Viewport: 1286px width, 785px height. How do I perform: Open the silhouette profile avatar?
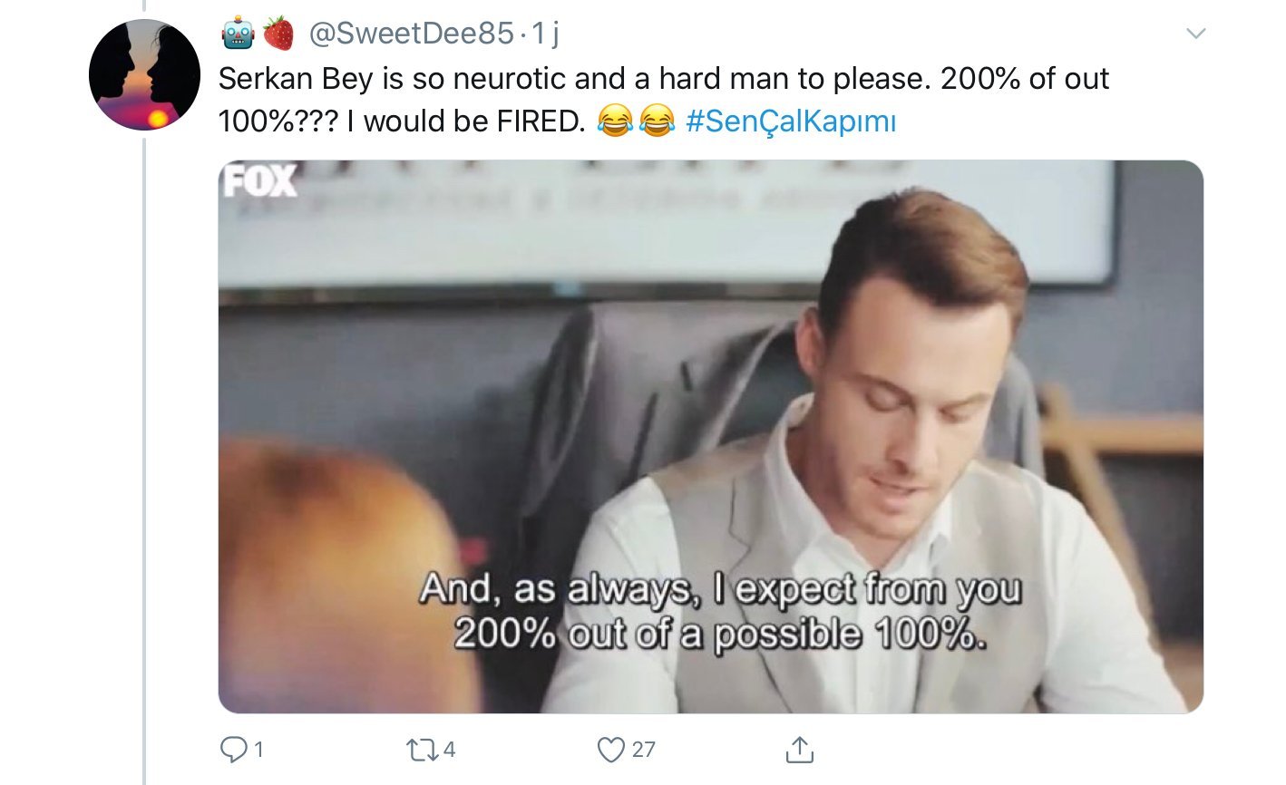[x=144, y=75]
